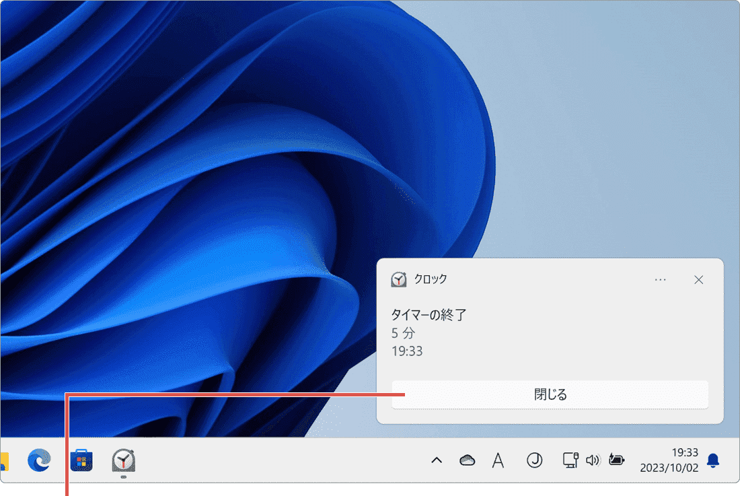This screenshot has height=496, width=740.
Task: Click the クロック icon on the notification header
Action: [x=399, y=279]
